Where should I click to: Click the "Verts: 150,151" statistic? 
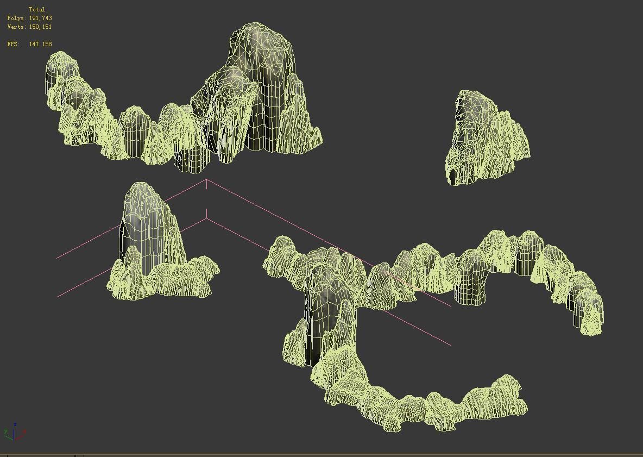29,27
